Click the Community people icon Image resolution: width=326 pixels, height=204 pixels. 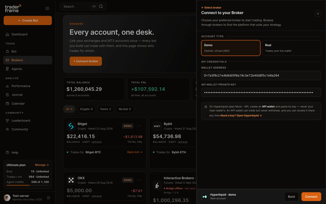click(7, 129)
